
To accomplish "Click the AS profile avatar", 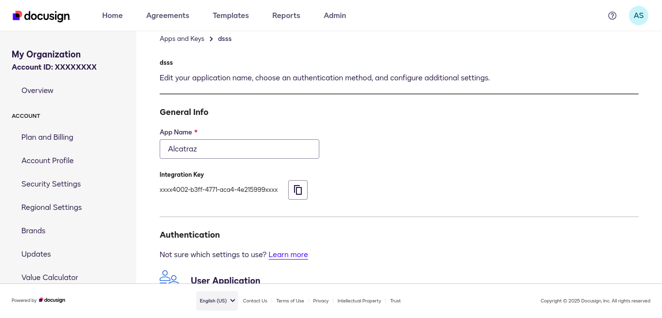I will [638, 15].
